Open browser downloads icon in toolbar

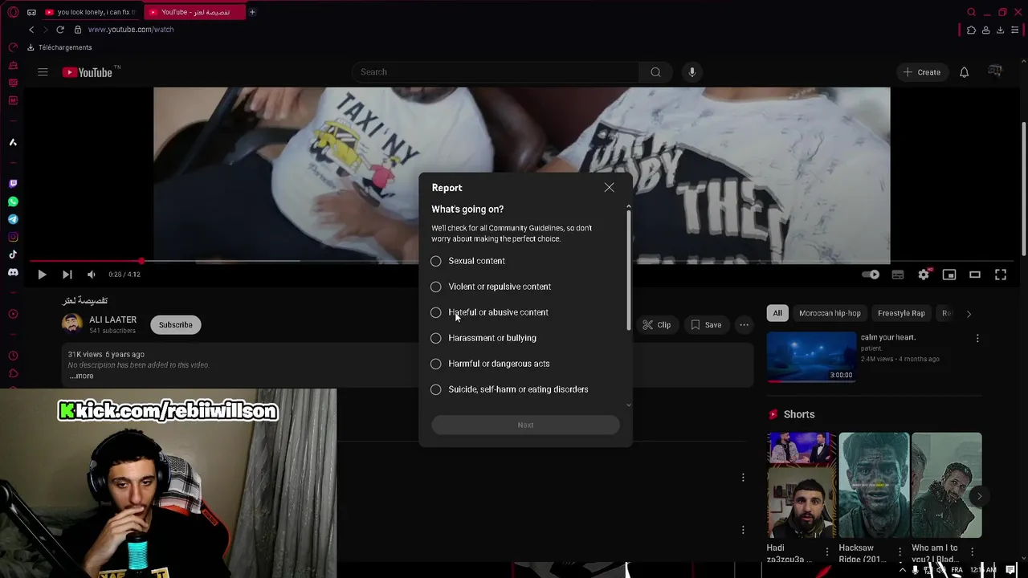click(x=1000, y=30)
